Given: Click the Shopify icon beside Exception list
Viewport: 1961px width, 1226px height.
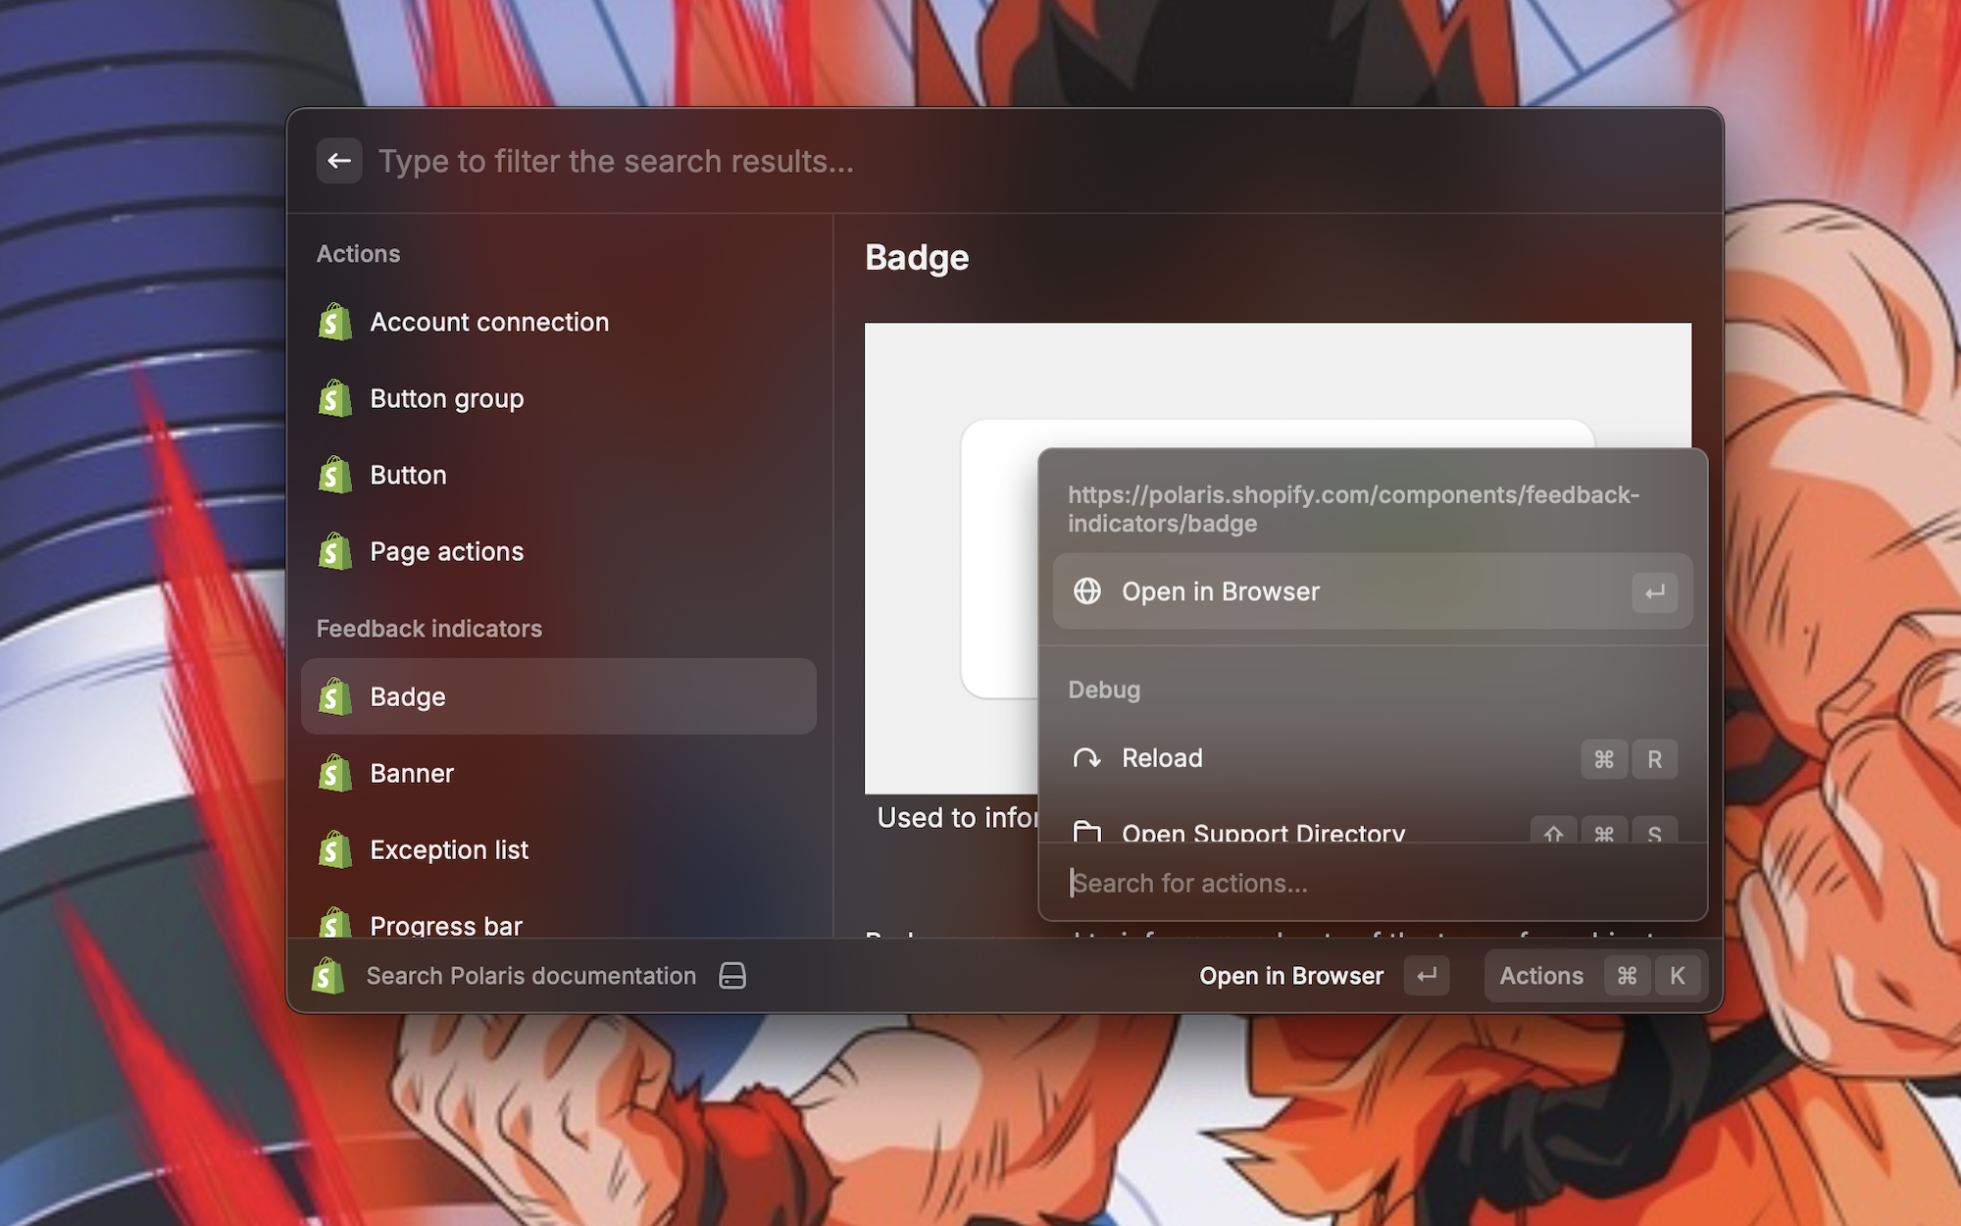Looking at the screenshot, I should (x=335, y=850).
